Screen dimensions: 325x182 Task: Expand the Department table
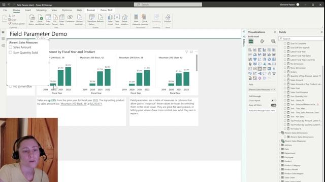click(x=280, y=153)
